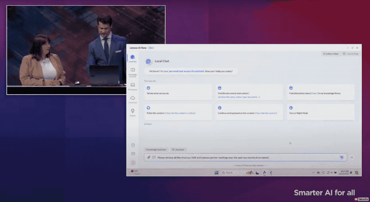Choose the 'Turn on Night Mode' suggestion
The height and width of the screenshot is (202, 370).
coord(321,112)
